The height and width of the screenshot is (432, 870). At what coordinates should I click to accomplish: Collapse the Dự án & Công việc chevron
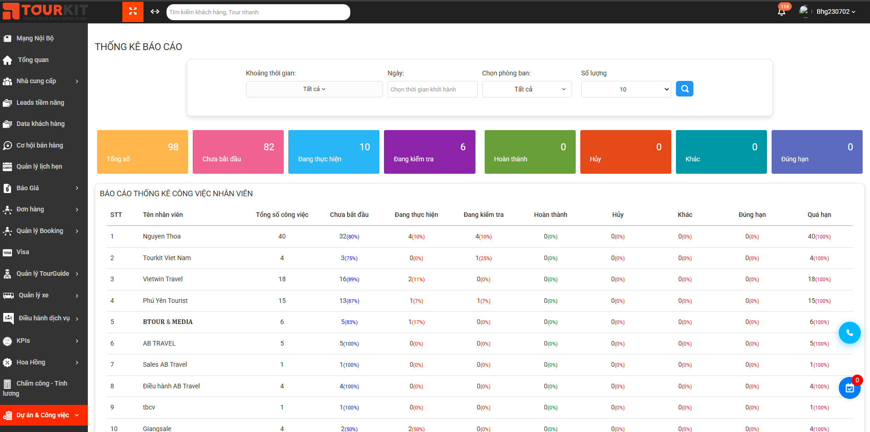click(77, 415)
